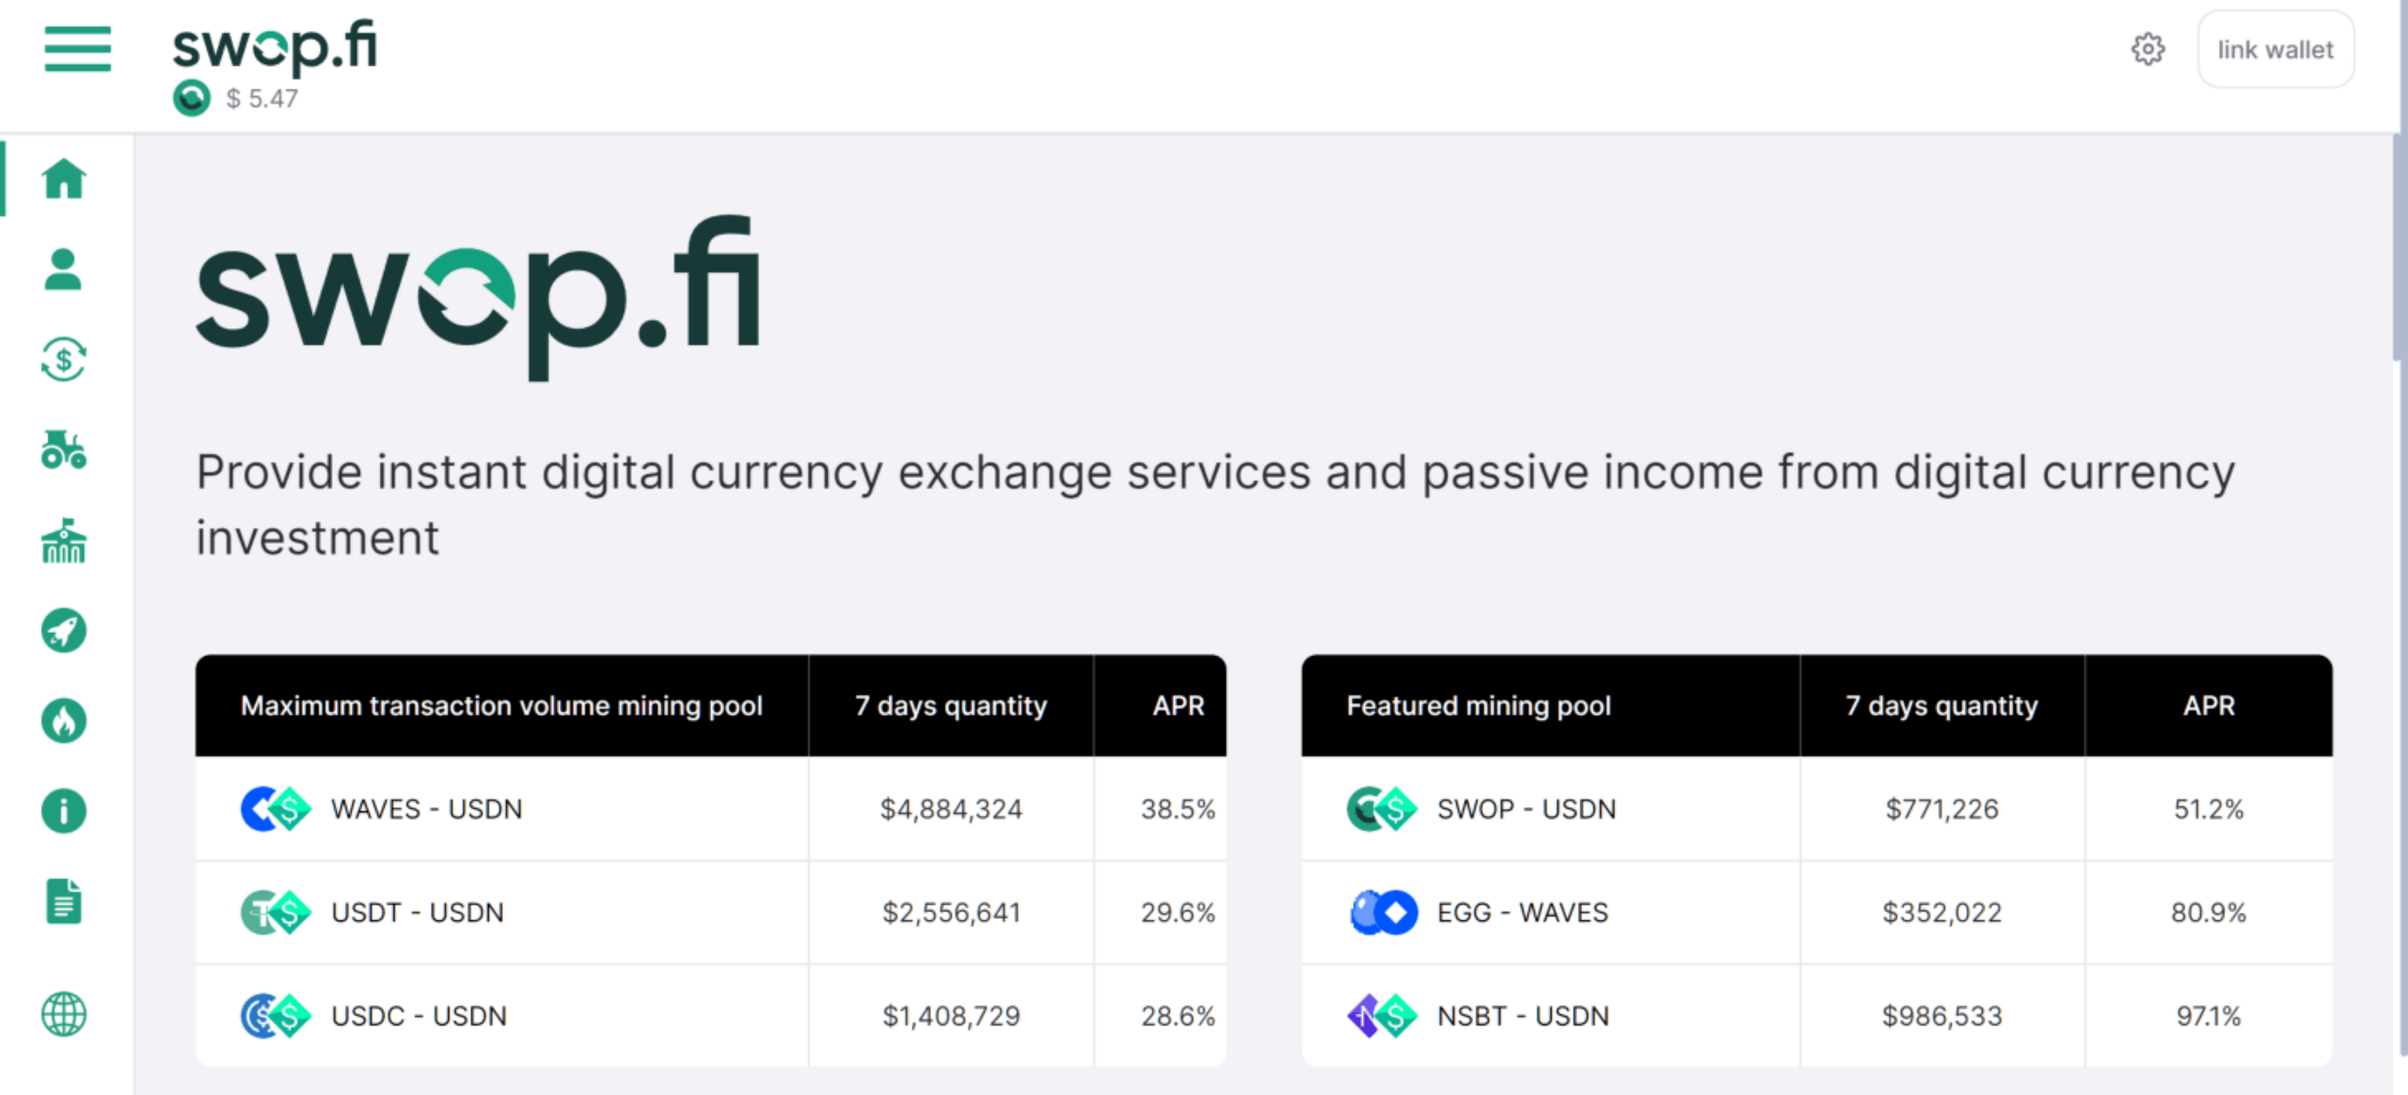2408x1095 pixels.
Task: Click the launchpad/rocket icon
Action: pos(63,631)
